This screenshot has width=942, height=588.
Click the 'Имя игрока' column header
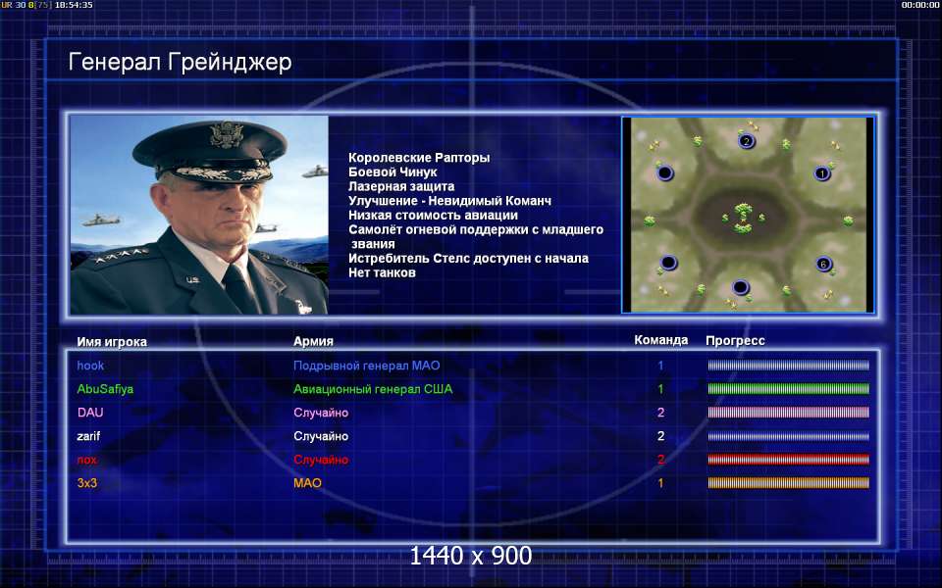[112, 342]
